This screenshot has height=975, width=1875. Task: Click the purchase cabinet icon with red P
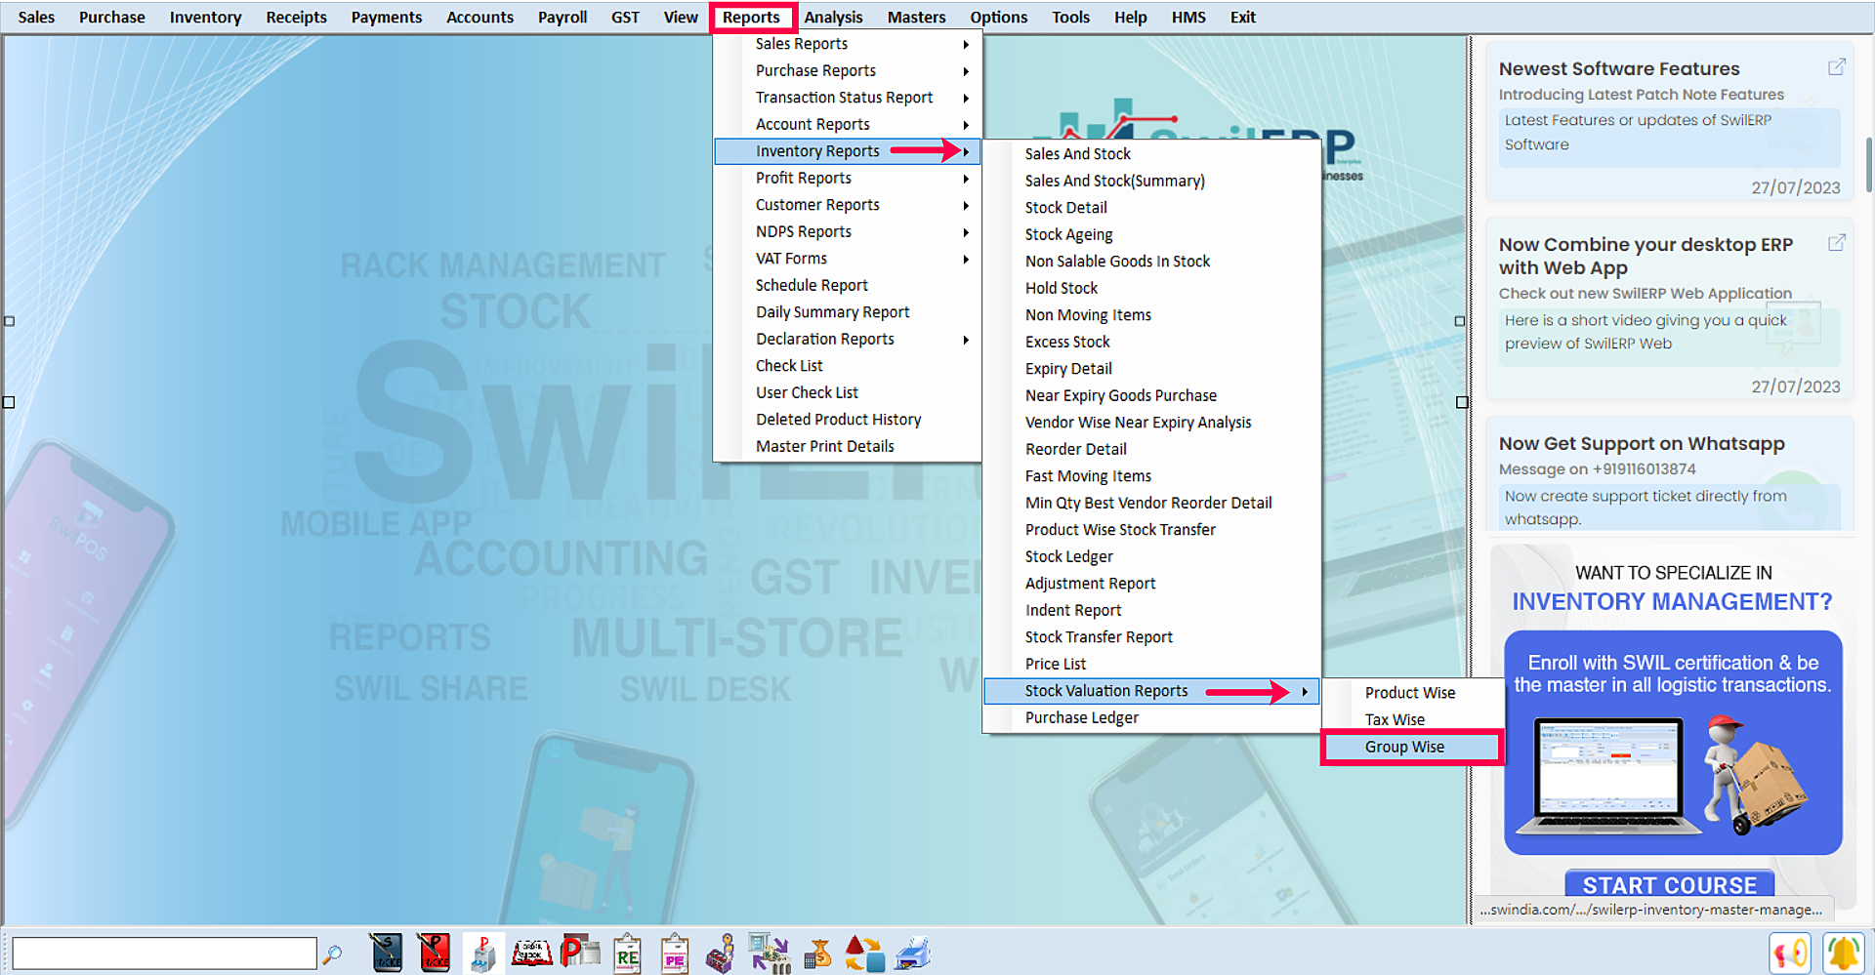pyautogui.click(x=482, y=954)
